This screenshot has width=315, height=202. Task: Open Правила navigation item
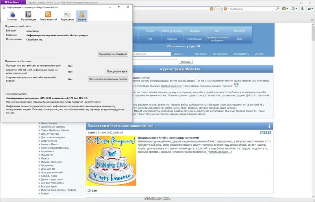coord(172,39)
